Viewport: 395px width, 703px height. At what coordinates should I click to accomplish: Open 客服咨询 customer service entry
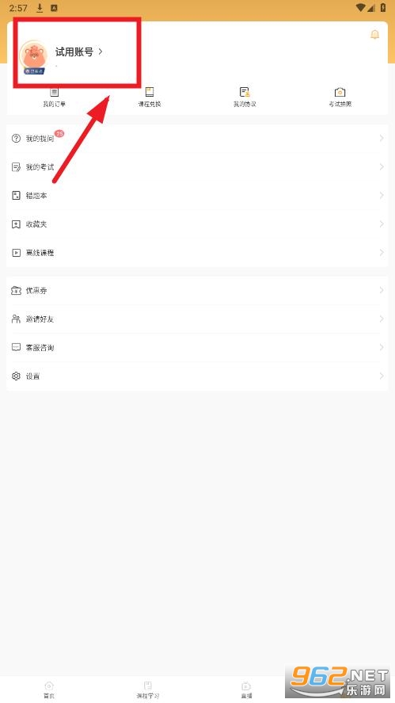(x=197, y=347)
